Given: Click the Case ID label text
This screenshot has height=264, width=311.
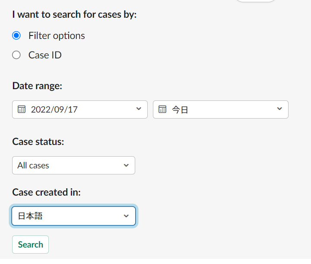Looking at the screenshot, I should click(x=45, y=55).
